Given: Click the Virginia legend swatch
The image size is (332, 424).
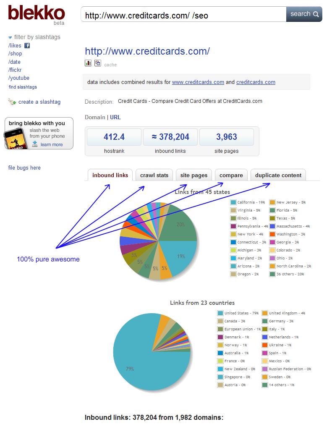Looking at the screenshot, I should [233, 210].
